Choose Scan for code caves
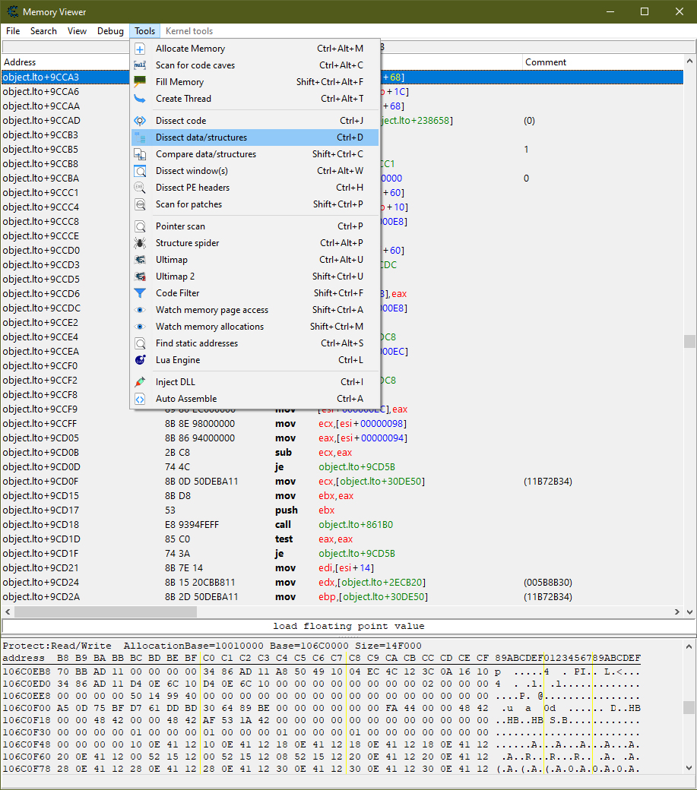Screen dimensions: 697x790 195,65
